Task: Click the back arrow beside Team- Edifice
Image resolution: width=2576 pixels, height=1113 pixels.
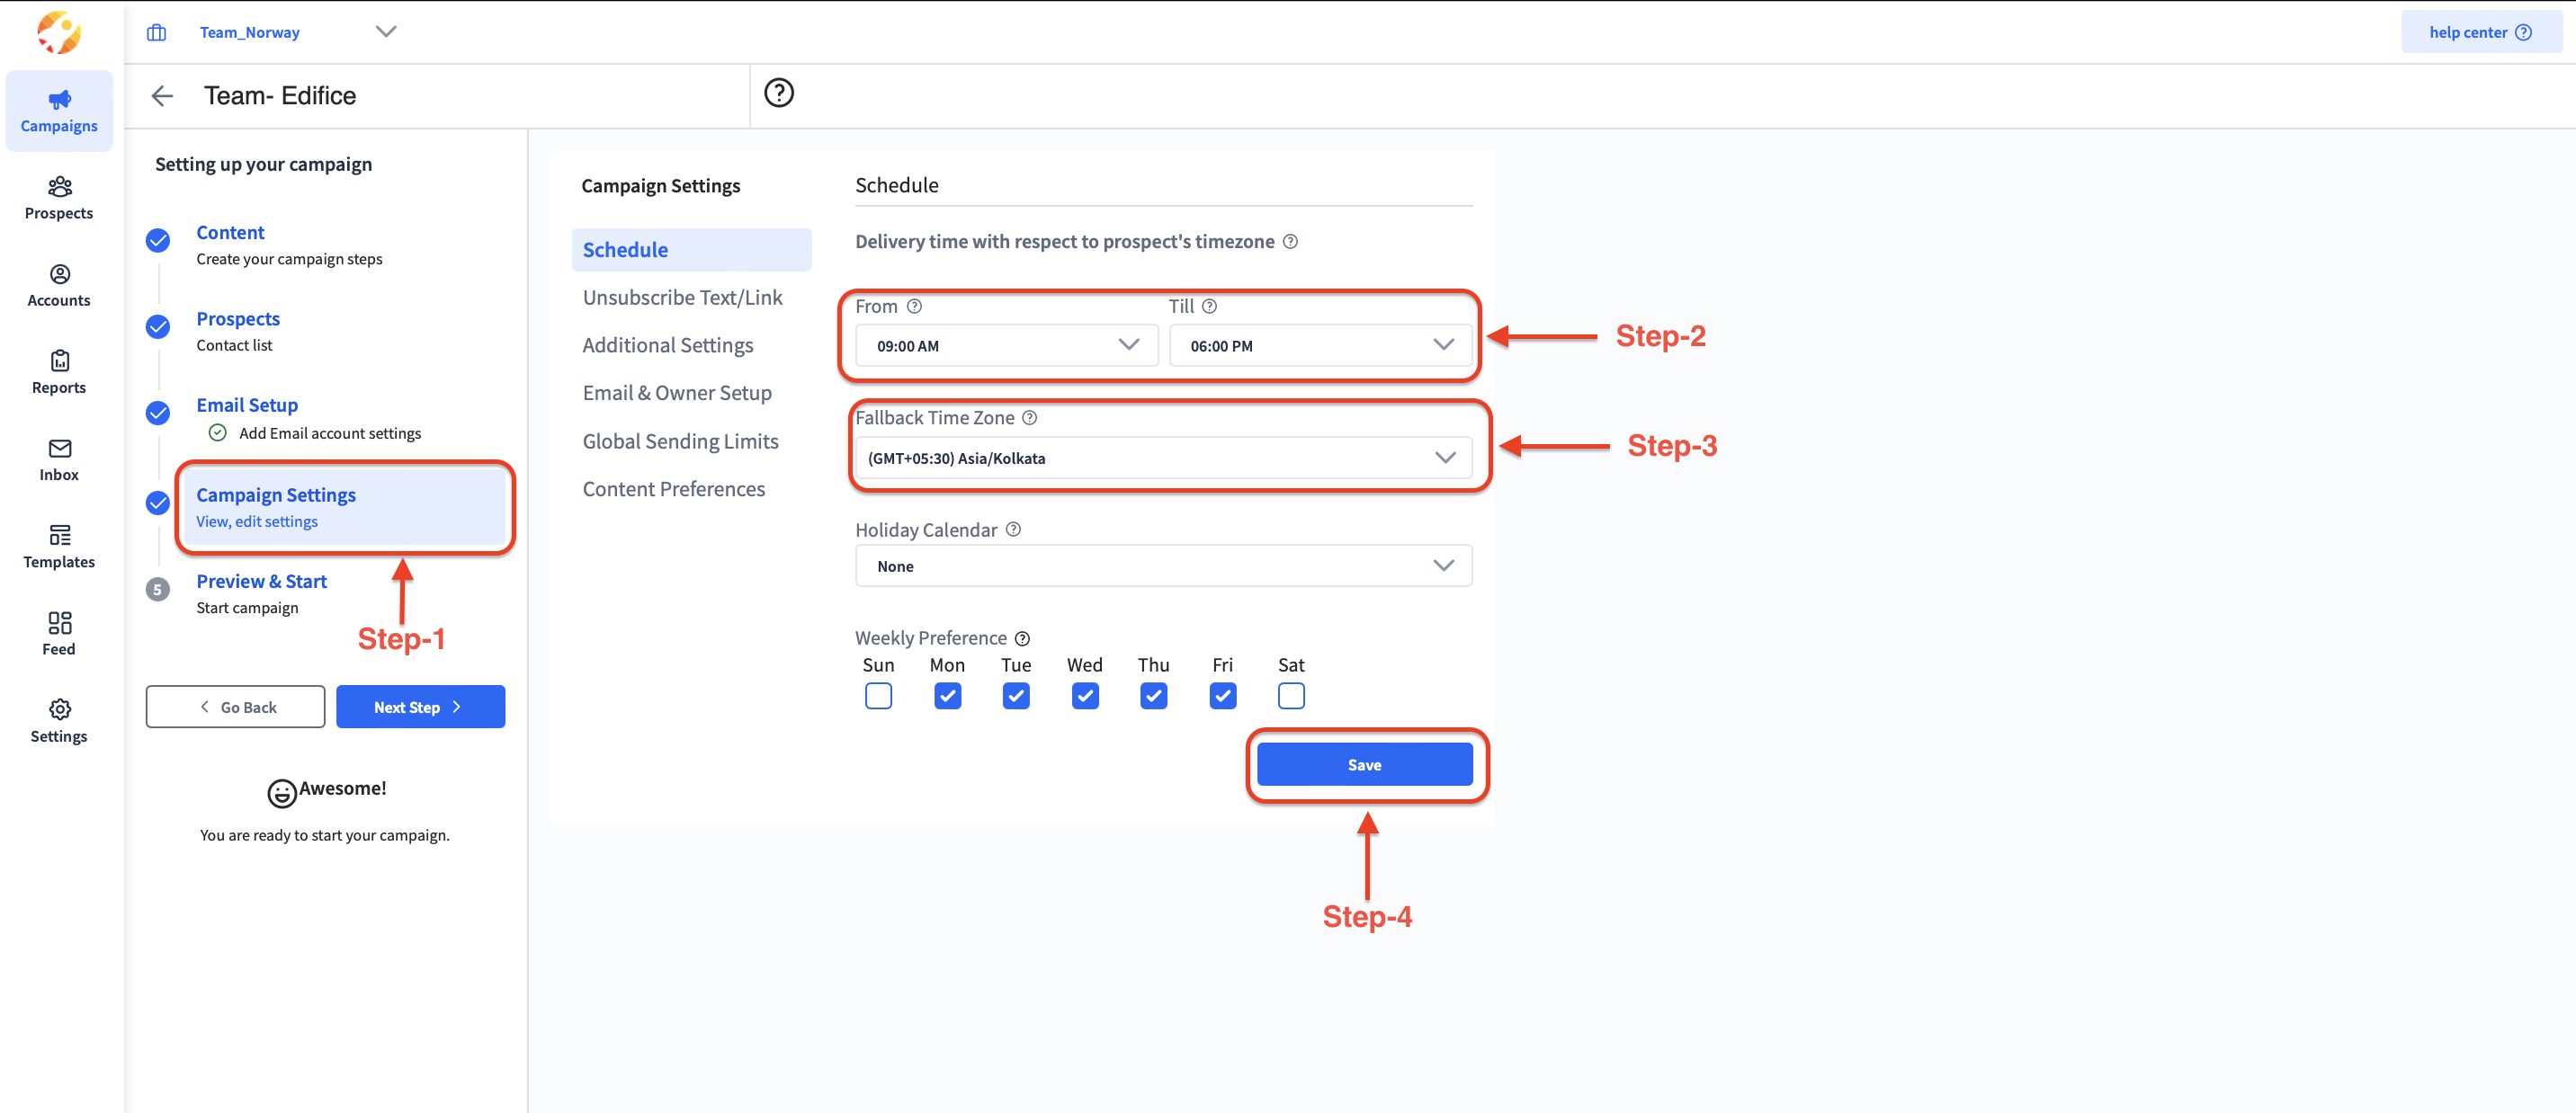Action: coord(162,96)
